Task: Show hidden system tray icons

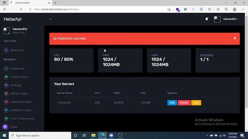Action: coord(207,136)
